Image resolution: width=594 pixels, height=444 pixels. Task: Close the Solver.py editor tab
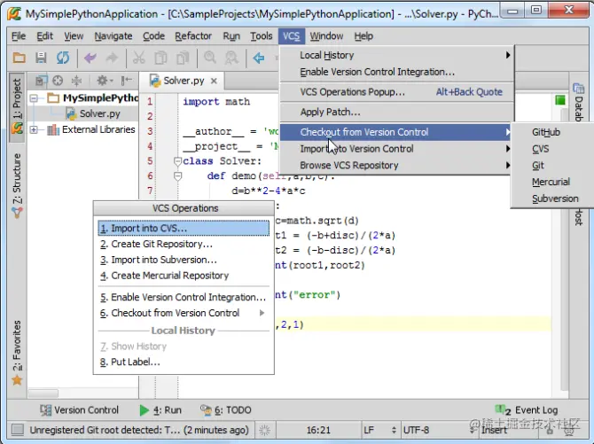click(214, 81)
